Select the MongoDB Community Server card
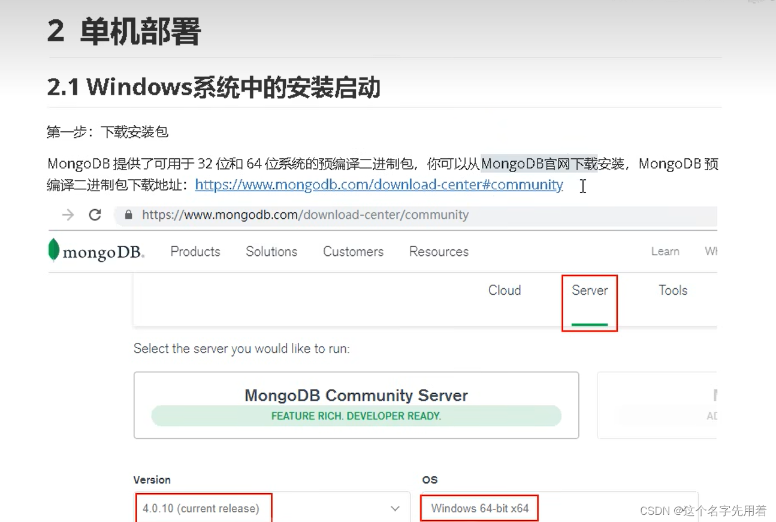Image resolution: width=776 pixels, height=522 pixels. 356,405
